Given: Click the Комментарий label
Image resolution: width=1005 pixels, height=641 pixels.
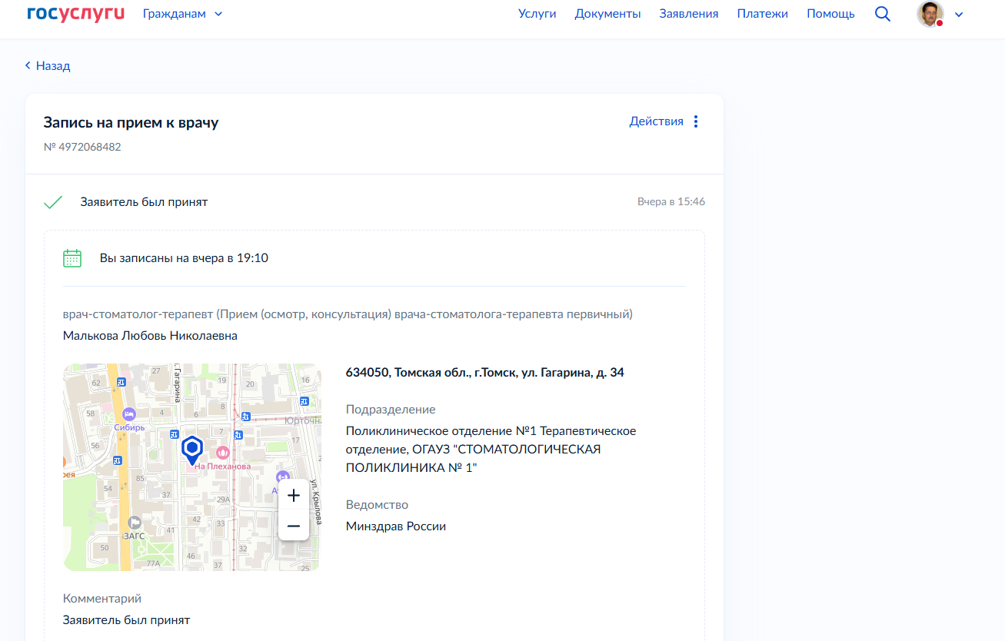Looking at the screenshot, I should pos(102,599).
